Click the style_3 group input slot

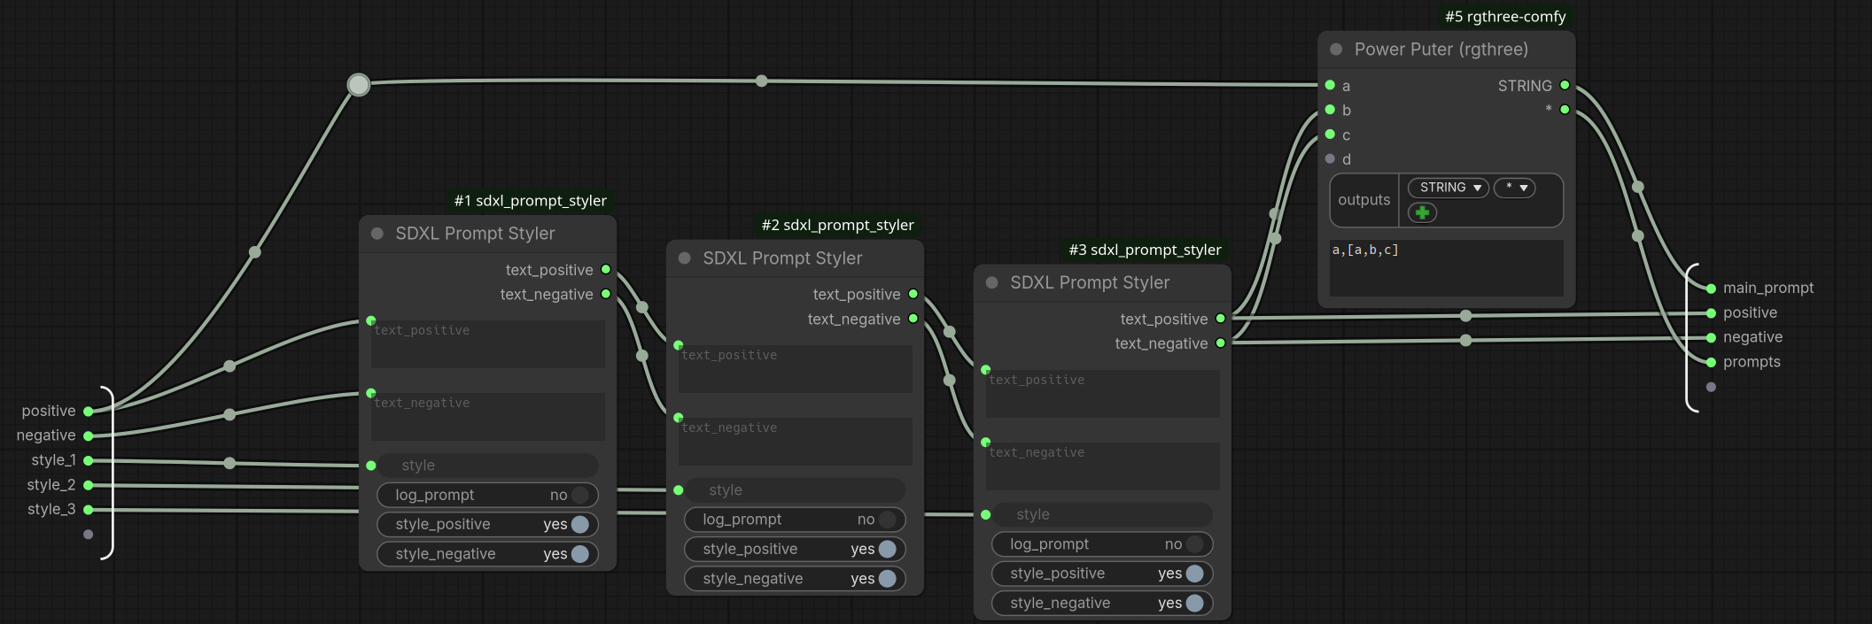pyautogui.click(x=89, y=510)
